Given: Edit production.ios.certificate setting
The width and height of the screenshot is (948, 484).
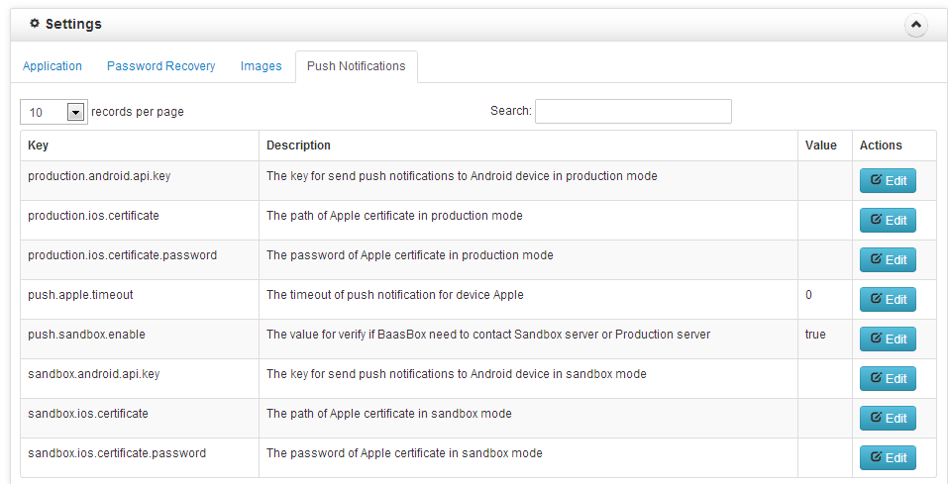Looking at the screenshot, I should 888,220.
